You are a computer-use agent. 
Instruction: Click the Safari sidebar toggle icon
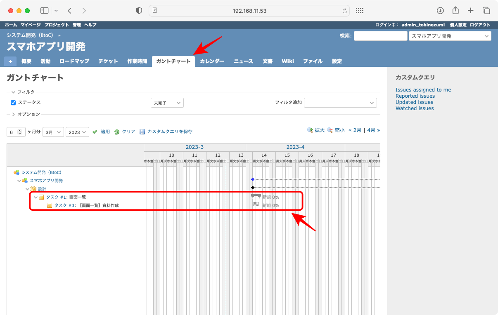45,11
